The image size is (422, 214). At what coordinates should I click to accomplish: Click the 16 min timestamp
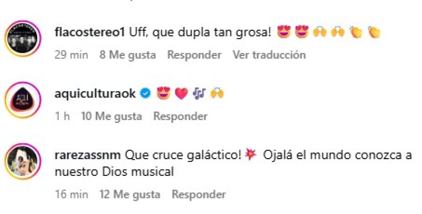click(x=71, y=194)
